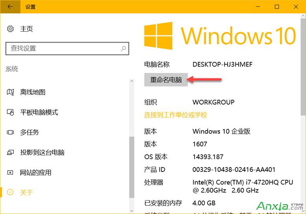Click the multitasking icon
The width and height of the screenshot is (306, 214).
[x=10, y=133]
